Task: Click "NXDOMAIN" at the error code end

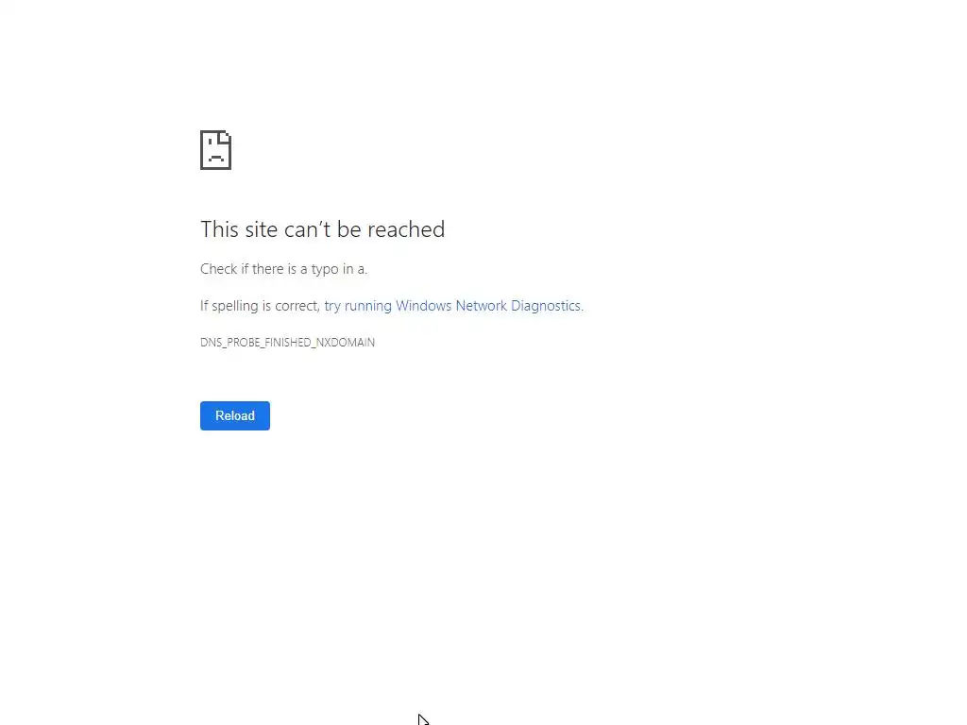Action: (346, 342)
